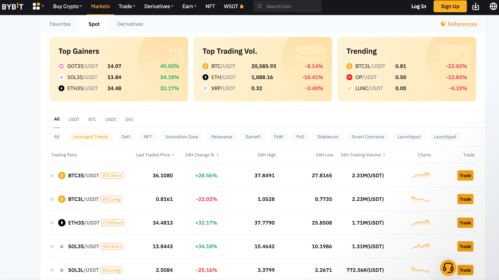Click the SOL3S/USDT solana coin icon
The height and width of the screenshot is (280, 499).
point(62,246)
